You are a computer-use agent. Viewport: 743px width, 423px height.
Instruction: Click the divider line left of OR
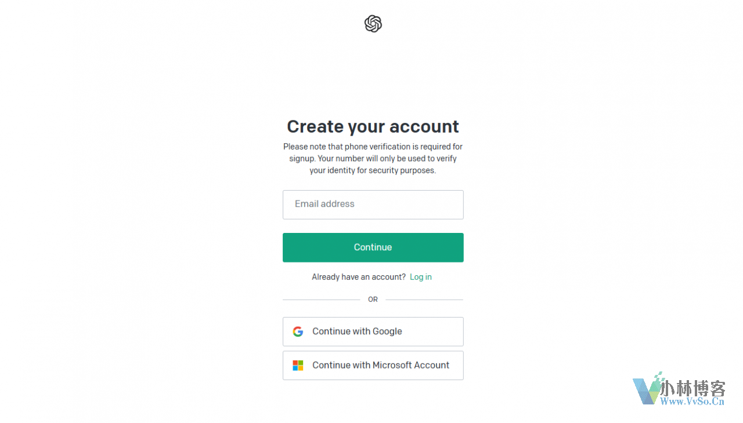(x=322, y=300)
